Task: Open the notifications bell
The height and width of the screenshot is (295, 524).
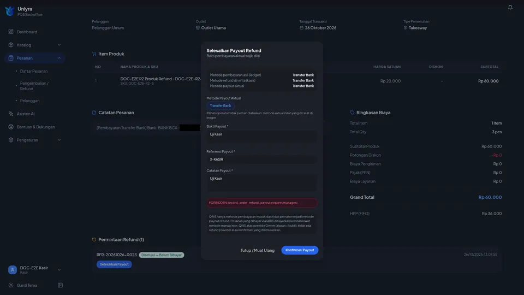Action: [x=510, y=7]
